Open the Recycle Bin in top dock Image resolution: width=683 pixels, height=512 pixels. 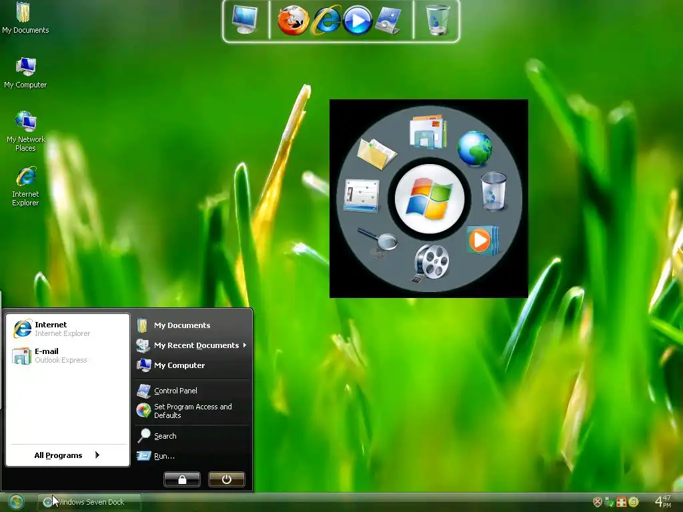tap(437, 20)
